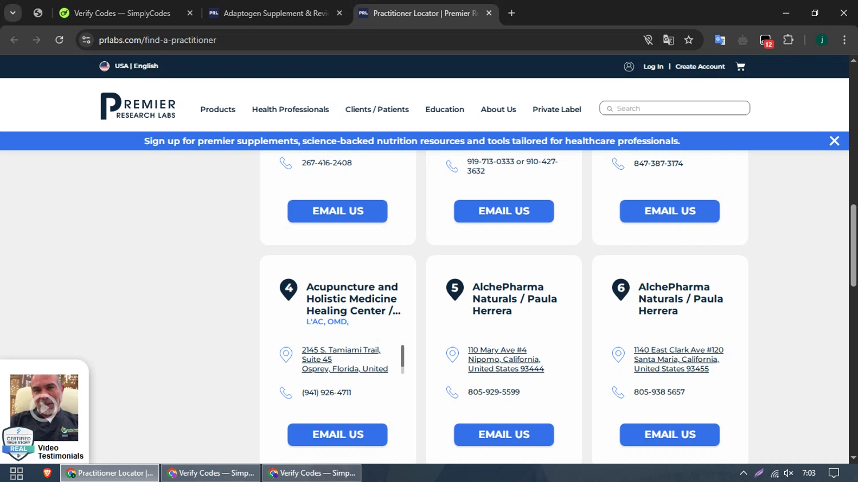Open the 1140 East Clark Ave #120 address link
Screen dimensions: 858x482
678,359
